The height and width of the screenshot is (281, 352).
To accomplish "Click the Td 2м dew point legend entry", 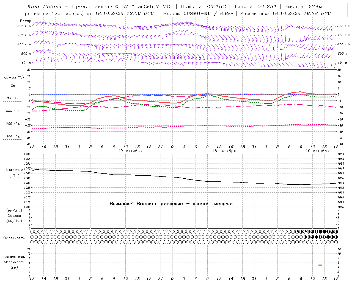I will coord(13,98).
